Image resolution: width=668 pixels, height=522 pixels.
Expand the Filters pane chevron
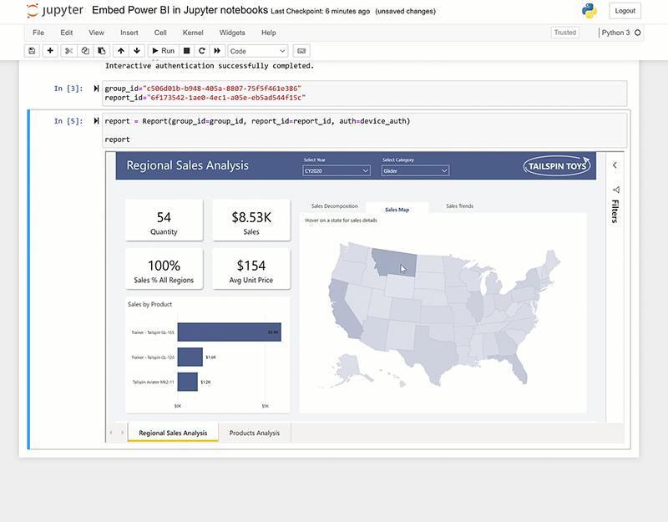tap(615, 165)
